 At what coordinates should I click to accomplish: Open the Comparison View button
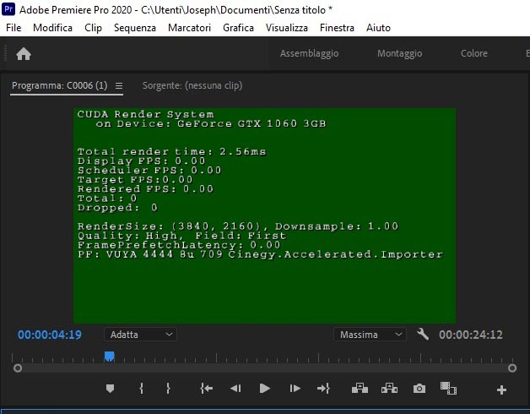tap(448, 389)
